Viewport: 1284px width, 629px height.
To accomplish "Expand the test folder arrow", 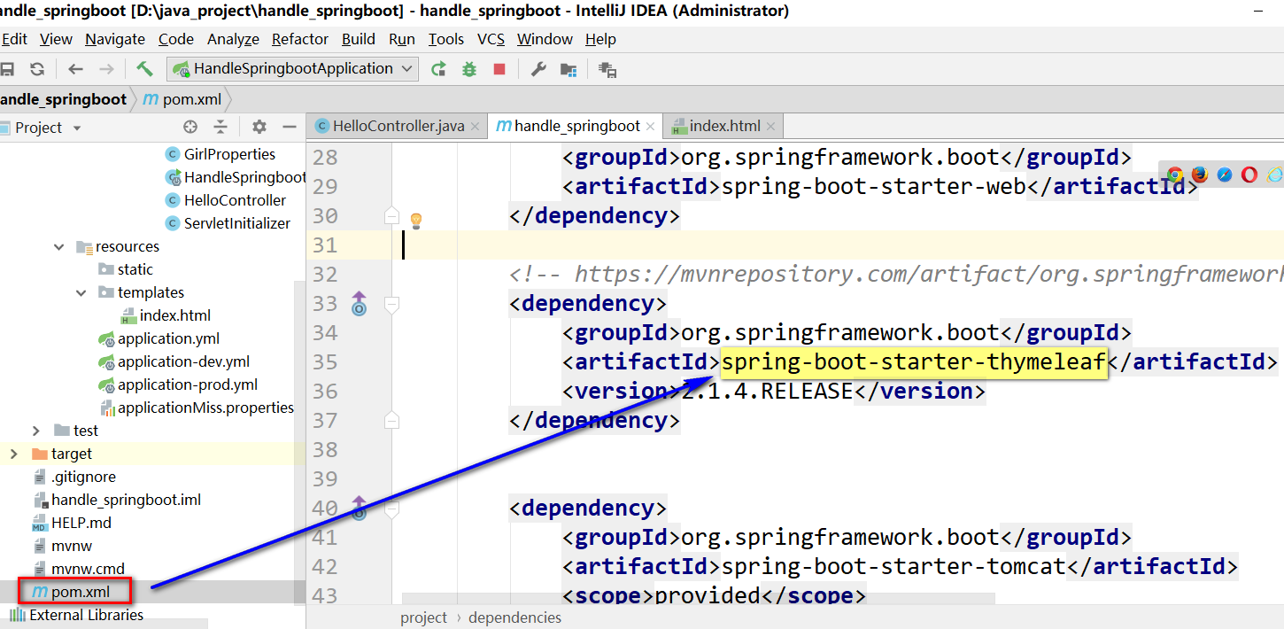I will point(36,431).
